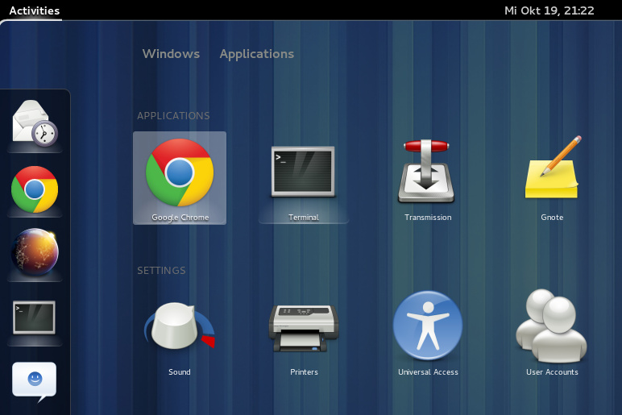Click the 'User Accounts' label text
This screenshot has height=415, width=622.
pos(552,372)
